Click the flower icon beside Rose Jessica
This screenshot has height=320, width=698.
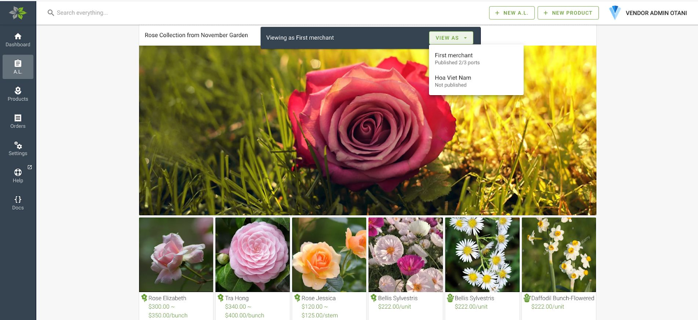297,298
